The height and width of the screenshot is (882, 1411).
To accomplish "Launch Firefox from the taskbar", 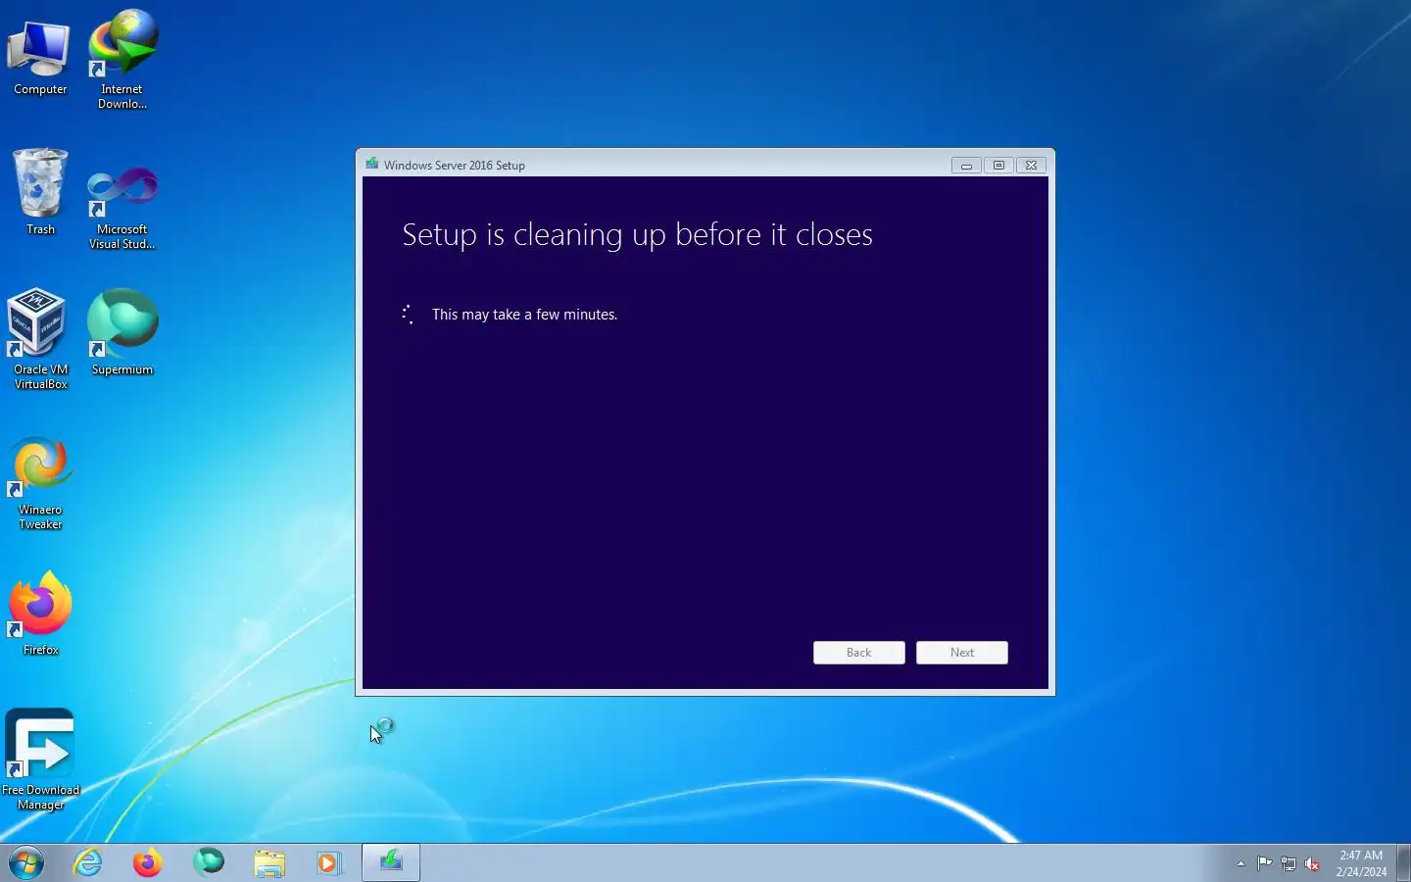I will tap(148, 862).
